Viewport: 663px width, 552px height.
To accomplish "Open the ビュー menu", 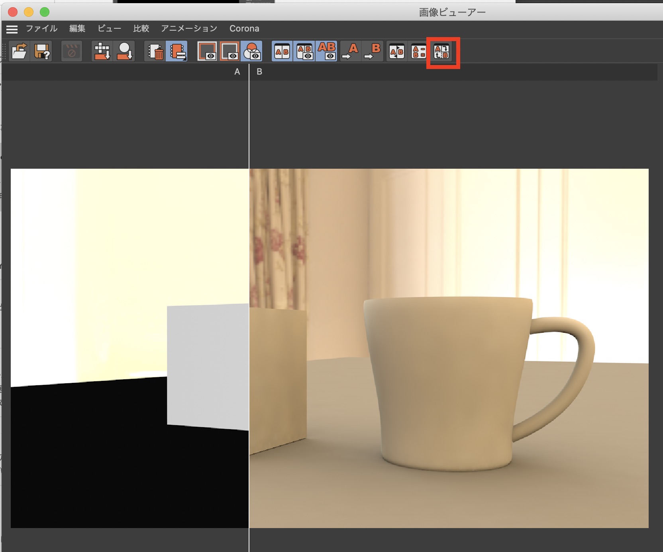I will point(109,29).
